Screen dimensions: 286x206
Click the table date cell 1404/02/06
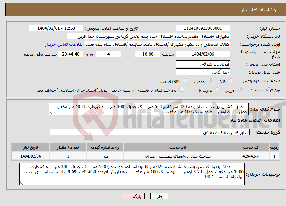click(30, 156)
